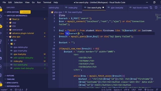
Task: Open the Help menu
Action: (56, 2)
